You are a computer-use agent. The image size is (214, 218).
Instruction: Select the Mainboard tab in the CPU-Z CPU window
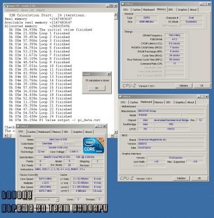tap(44, 132)
